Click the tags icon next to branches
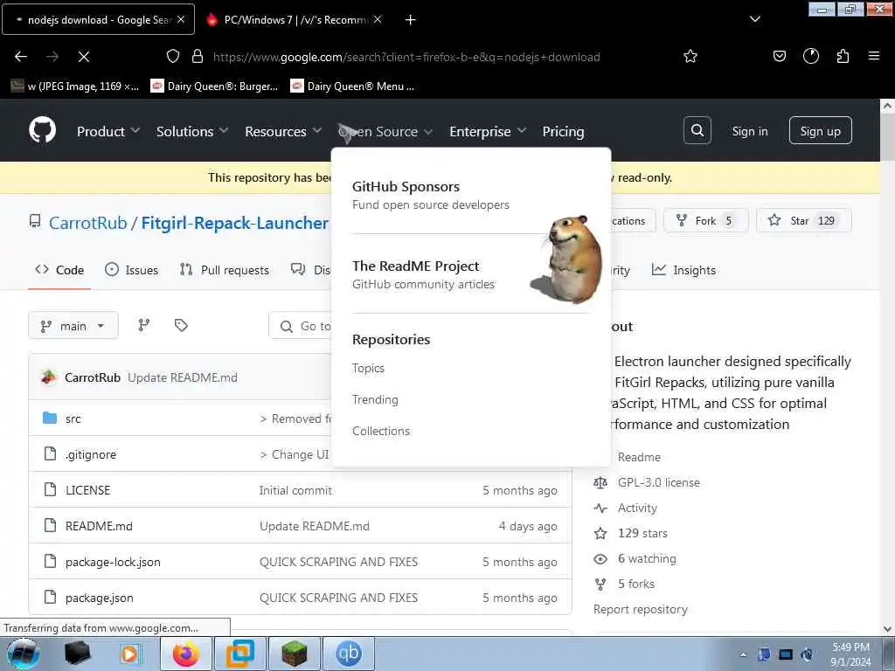Image resolution: width=895 pixels, height=671 pixels. coord(181,325)
